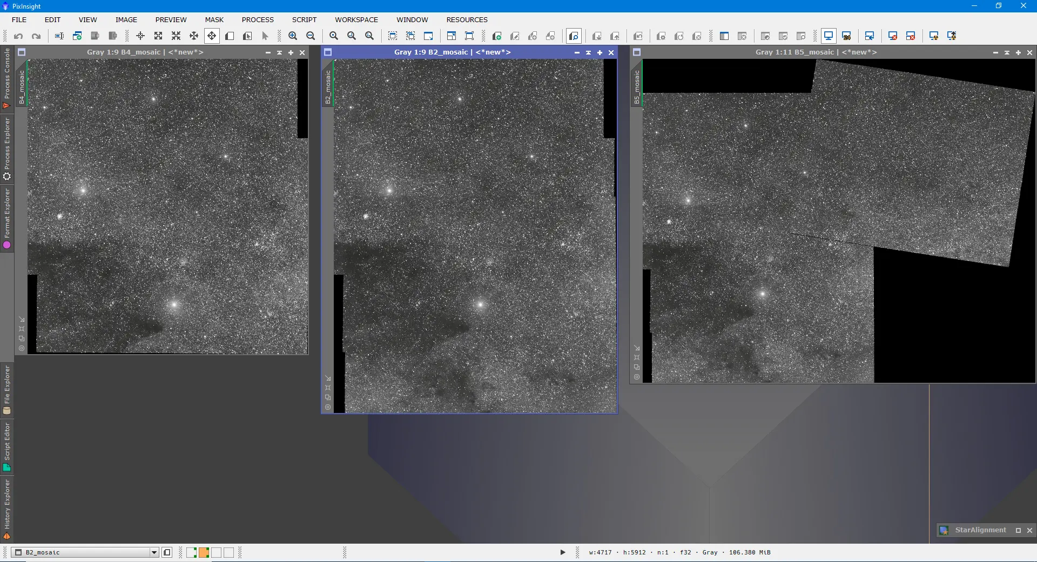Click the second monitor icon with red X
This screenshot has width=1037, height=562.
coord(911,36)
